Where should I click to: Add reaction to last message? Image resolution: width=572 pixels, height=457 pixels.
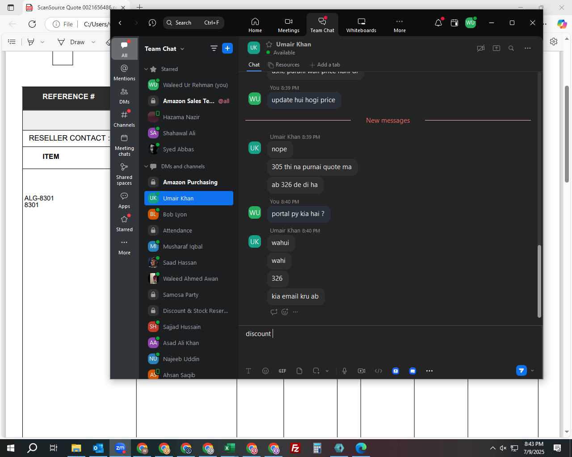coord(285,312)
